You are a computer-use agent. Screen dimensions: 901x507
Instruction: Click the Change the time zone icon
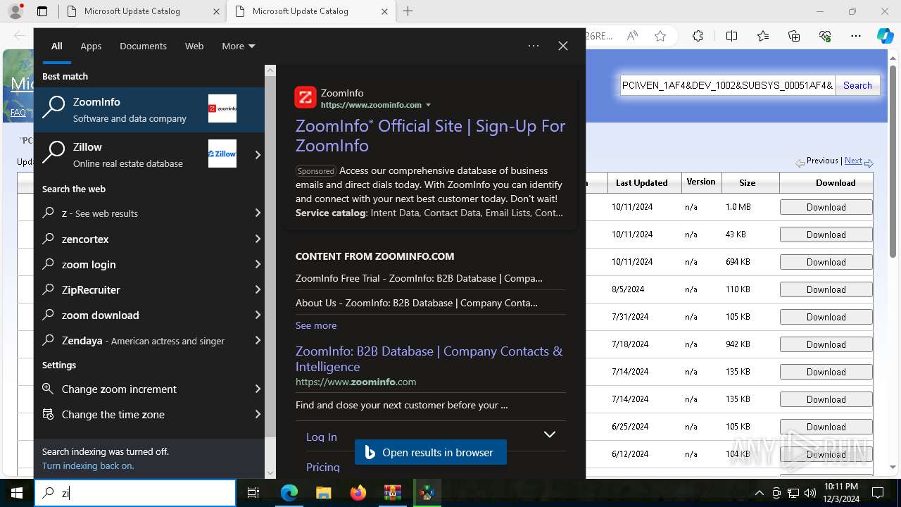click(x=49, y=414)
